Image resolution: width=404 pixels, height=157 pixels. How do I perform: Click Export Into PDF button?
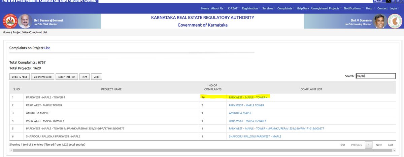click(67, 77)
